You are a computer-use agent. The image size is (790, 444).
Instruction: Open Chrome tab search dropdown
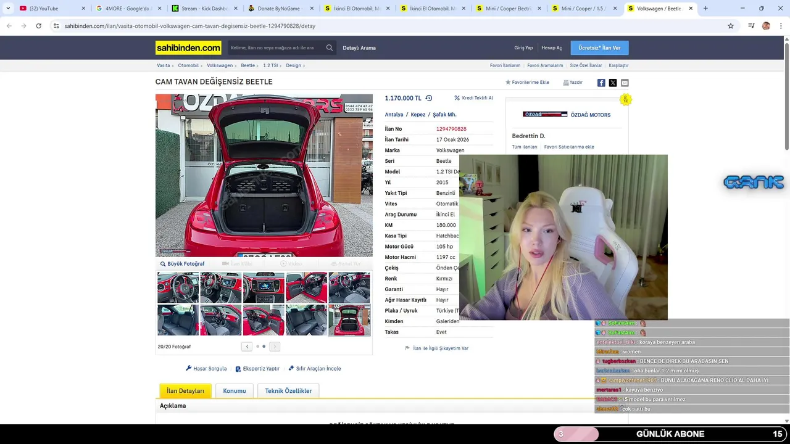tap(7, 9)
